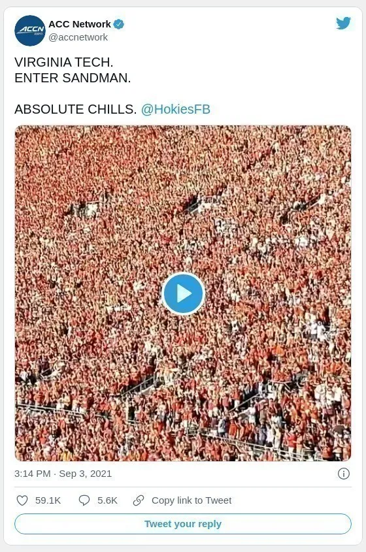The image size is (366, 552).
Task: Click the 59.1K likes count
Action: point(48,500)
